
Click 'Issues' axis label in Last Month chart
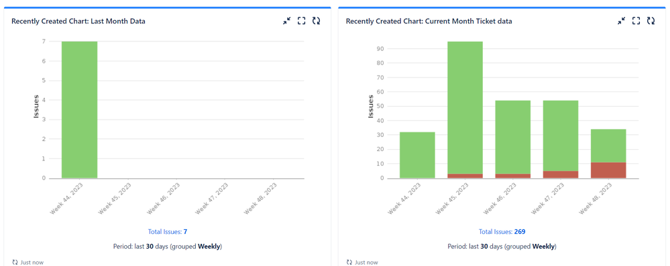point(36,106)
